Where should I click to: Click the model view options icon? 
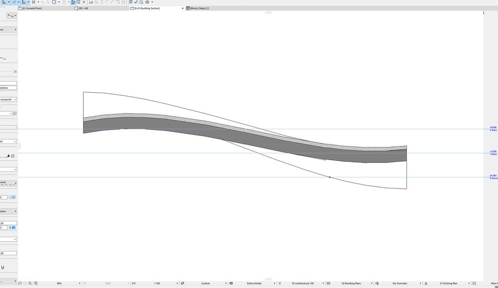pyautogui.click(x=329, y=283)
